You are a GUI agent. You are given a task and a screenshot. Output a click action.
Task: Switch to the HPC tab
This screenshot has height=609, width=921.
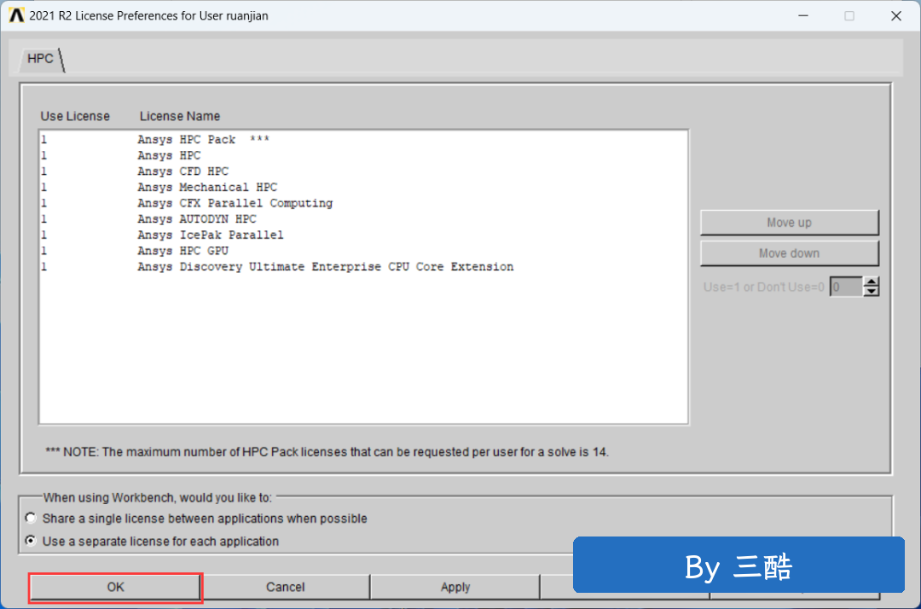(41, 59)
